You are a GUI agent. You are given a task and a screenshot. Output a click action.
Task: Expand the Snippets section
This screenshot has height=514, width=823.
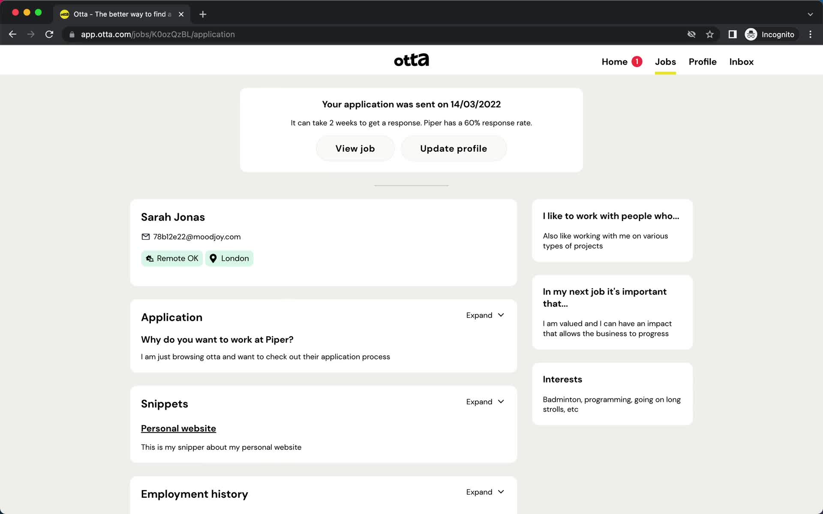click(x=485, y=401)
